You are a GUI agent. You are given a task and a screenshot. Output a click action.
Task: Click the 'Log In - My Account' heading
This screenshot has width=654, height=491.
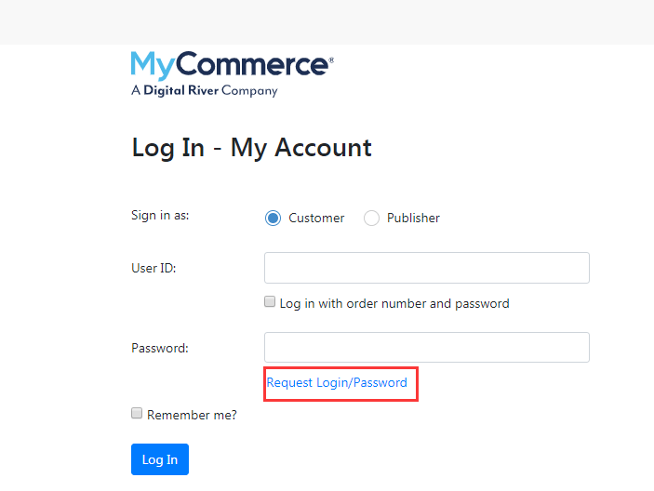pos(251,148)
